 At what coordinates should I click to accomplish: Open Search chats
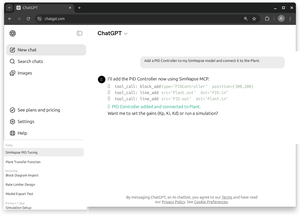point(46,61)
